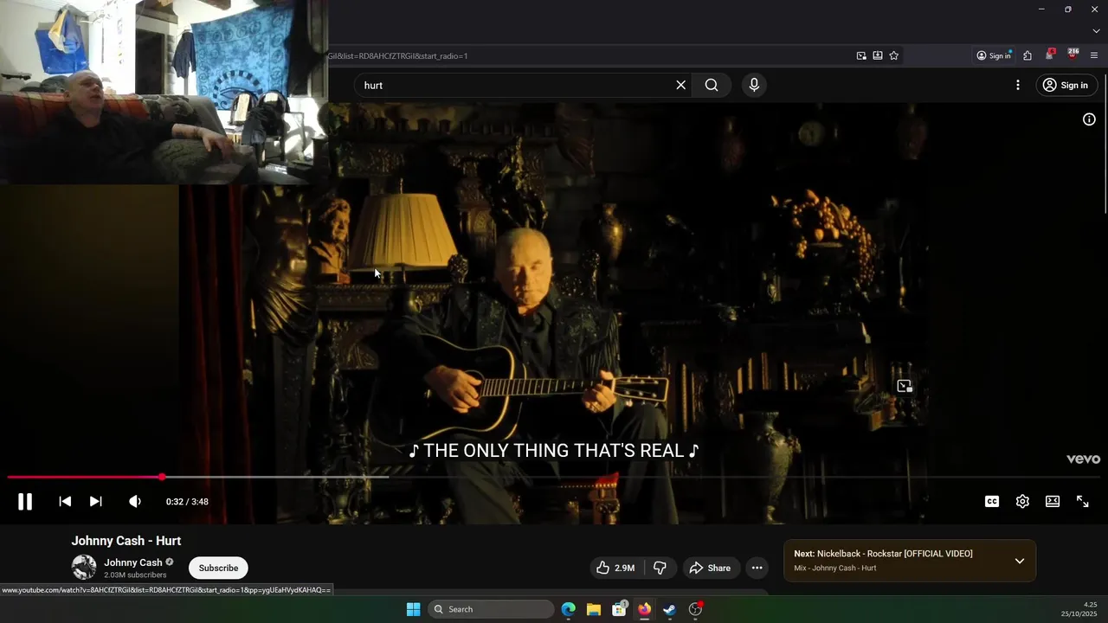Bookmark this page with star icon

[x=894, y=55]
